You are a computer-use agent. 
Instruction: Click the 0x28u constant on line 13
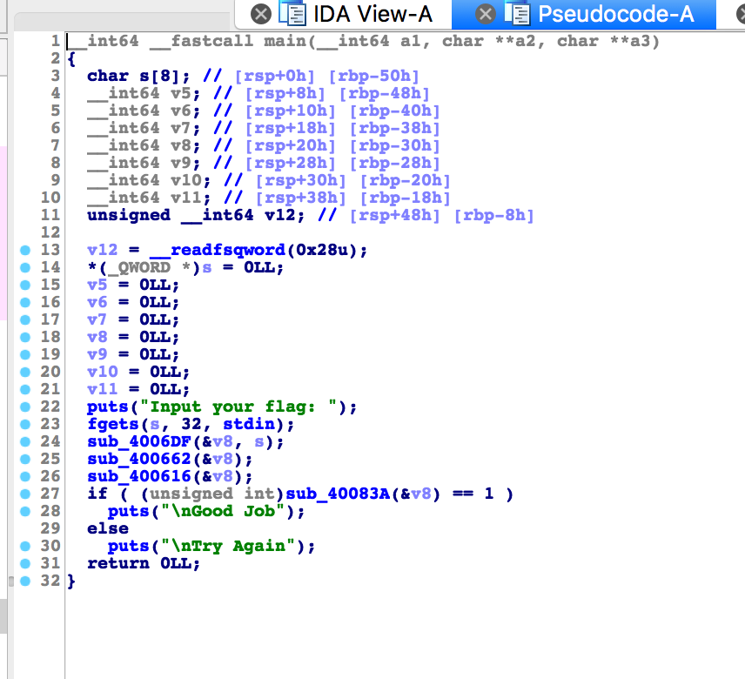click(322, 250)
